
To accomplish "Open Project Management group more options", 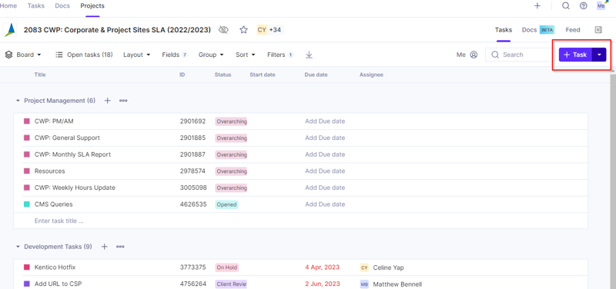I will (x=123, y=101).
